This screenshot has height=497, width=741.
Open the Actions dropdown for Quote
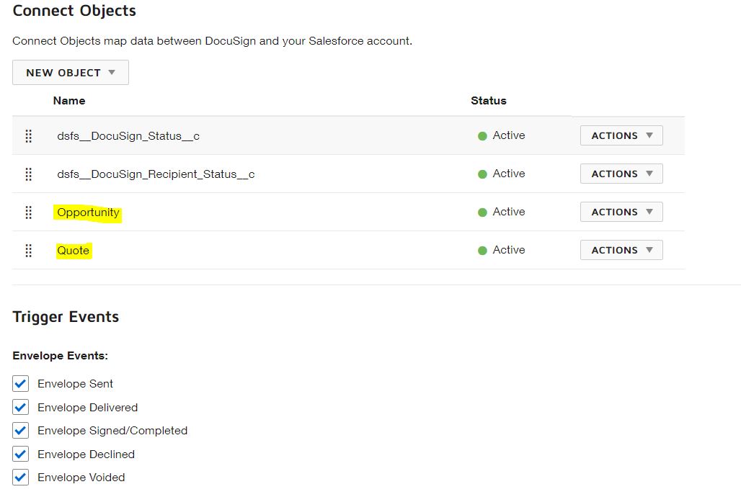click(x=621, y=250)
